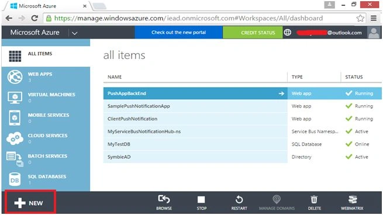Click the @outlook.com account name

pos(329,33)
